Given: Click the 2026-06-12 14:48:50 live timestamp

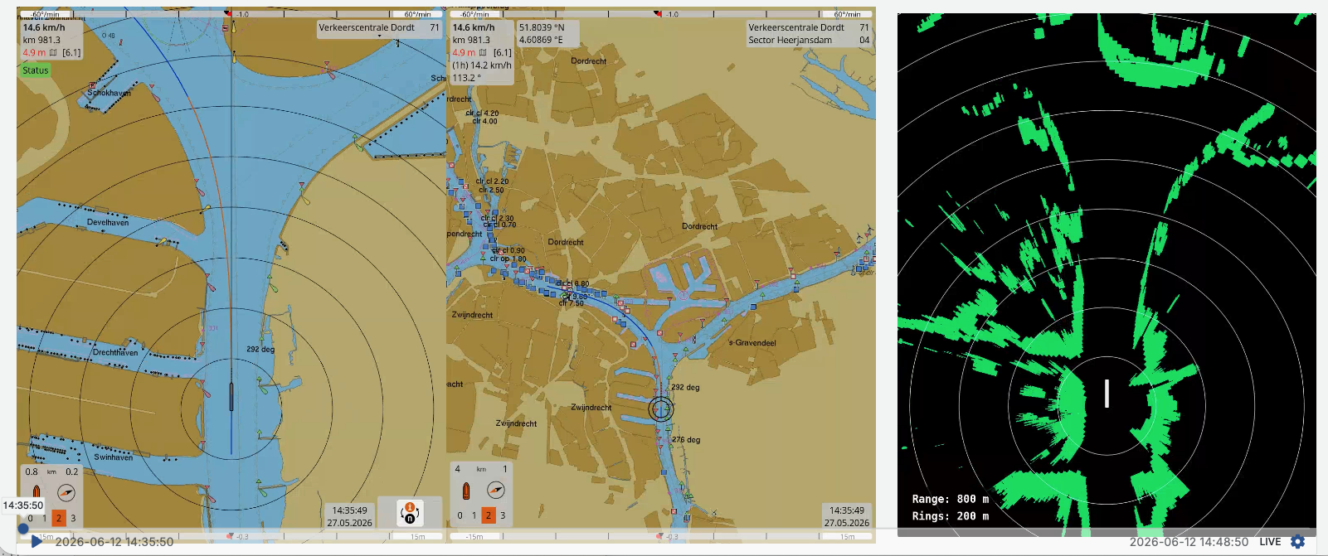Looking at the screenshot, I should click(1189, 542).
